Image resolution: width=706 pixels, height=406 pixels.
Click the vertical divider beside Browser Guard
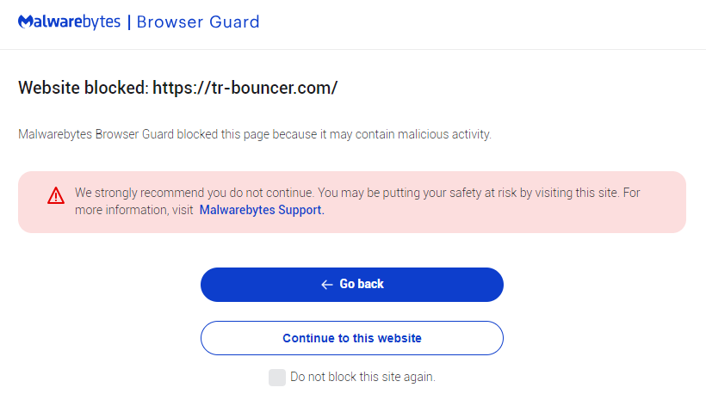[129, 22]
